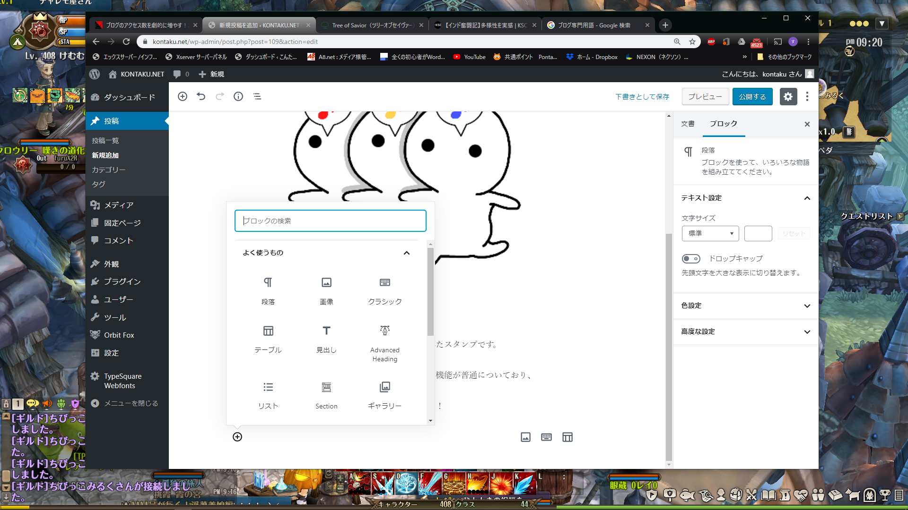Image resolution: width=908 pixels, height=510 pixels.
Task: Switch to the 文書 sidebar tab
Action: (x=688, y=124)
